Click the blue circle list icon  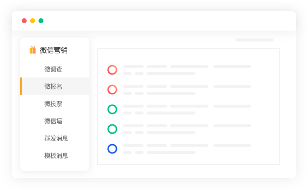(x=112, y=149)
